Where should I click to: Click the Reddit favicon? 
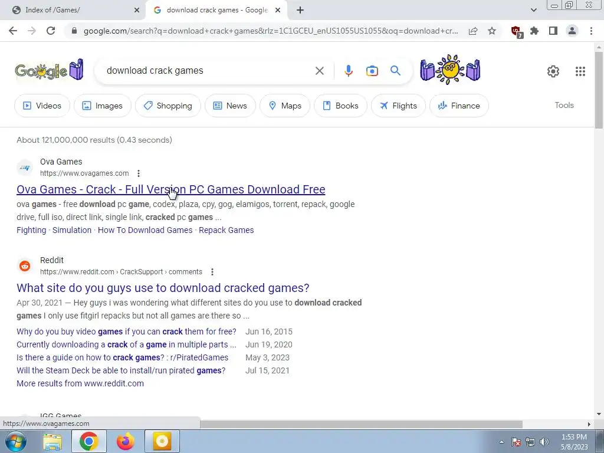25,266
